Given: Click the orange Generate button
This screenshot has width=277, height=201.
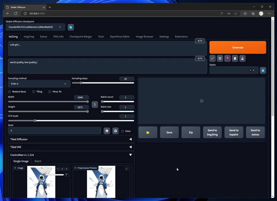Looking at the screenshot, I should [238, 48].
